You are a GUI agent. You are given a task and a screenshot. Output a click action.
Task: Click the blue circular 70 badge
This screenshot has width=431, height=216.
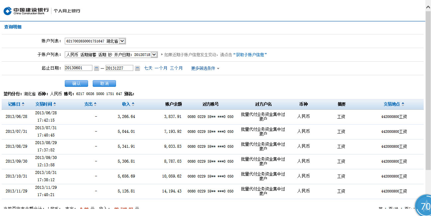pos(424,206)
